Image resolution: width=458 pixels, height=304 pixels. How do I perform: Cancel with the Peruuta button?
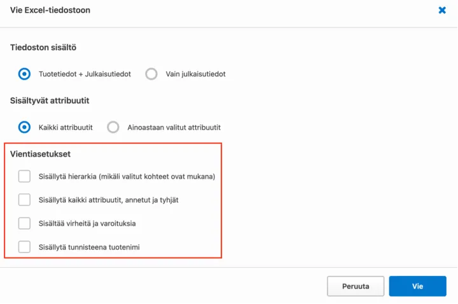pos(356,286)
